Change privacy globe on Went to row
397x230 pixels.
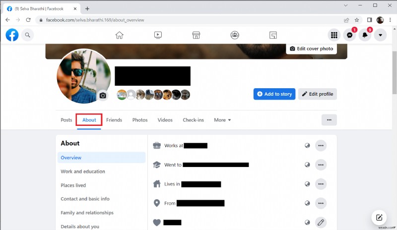pyautogui.click(x=307, y=165)
